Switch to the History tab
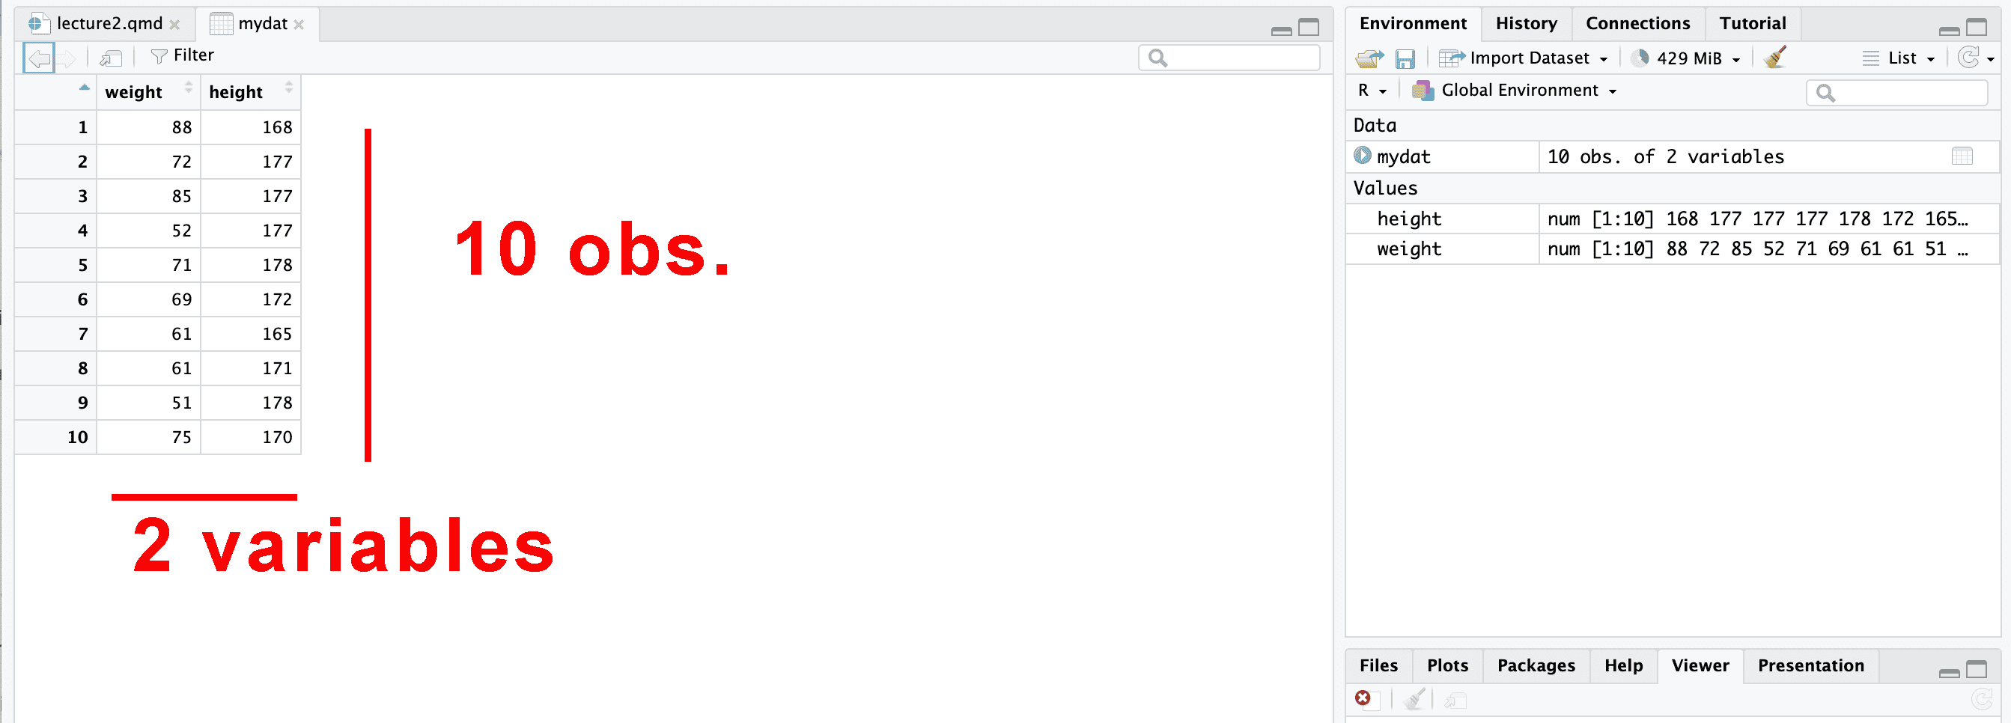 click(1525, 23)
